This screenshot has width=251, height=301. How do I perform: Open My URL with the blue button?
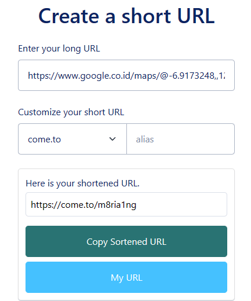(126, 277)
